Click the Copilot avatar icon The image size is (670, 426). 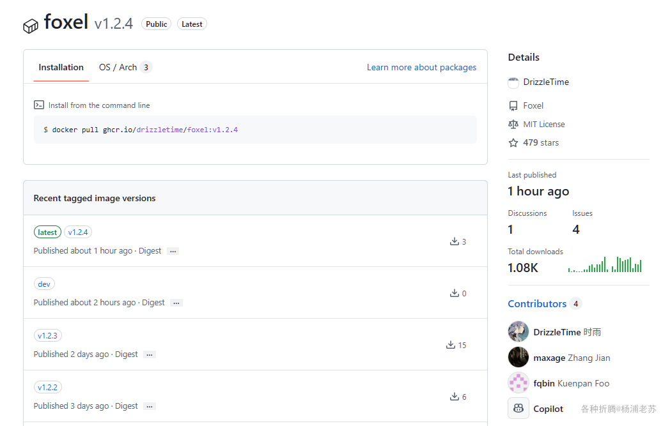click(x=518, y=409)
